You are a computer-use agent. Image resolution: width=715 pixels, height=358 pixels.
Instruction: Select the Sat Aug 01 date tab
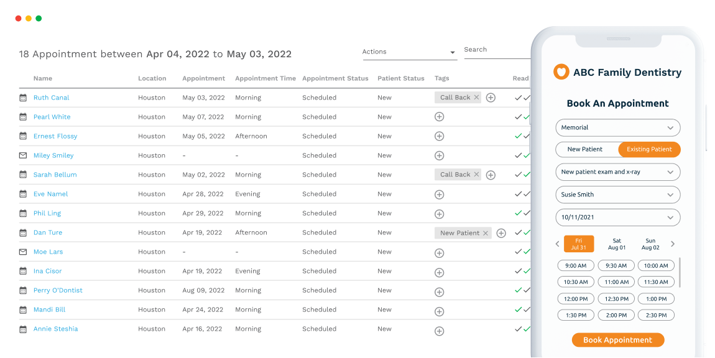point(616,243)
